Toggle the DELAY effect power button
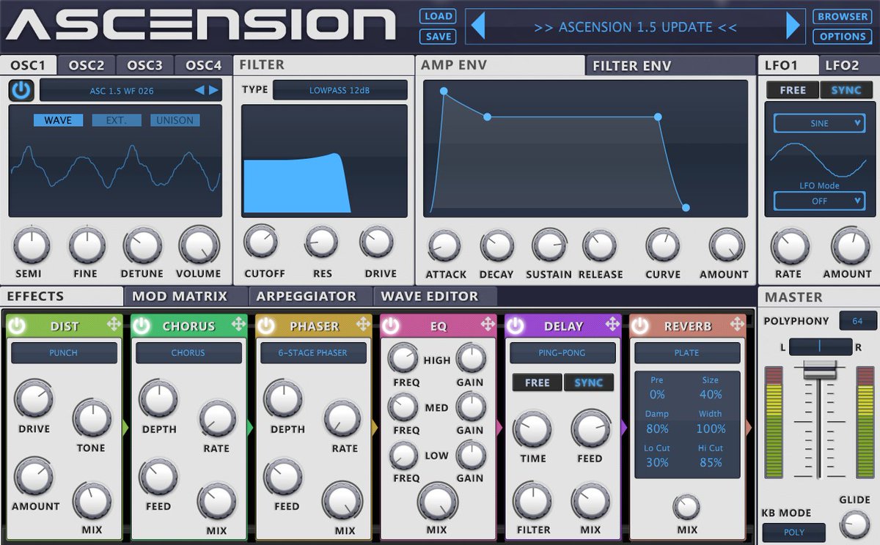The width and height of the screenshot is (880, 545). [516, 325]
